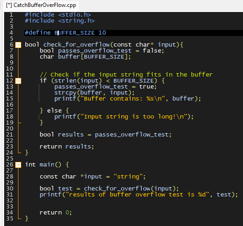Place cursor on #include <string.h> line

(x=59, y=21)
